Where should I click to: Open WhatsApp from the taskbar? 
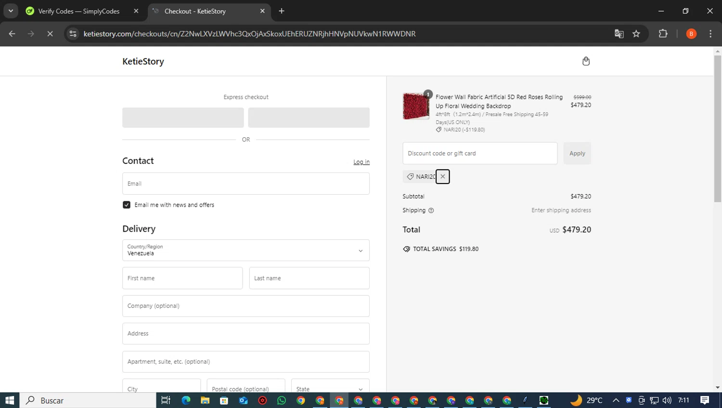click(x=282, y=400)
